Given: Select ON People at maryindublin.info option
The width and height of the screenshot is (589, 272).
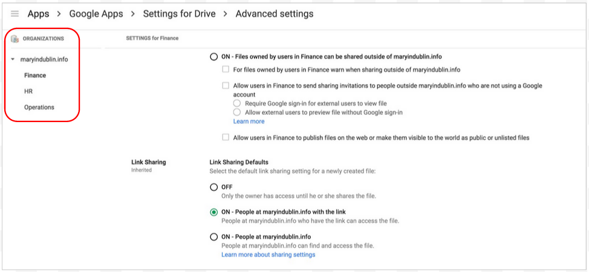Looking at the screenshot, I should click(213, 237).
